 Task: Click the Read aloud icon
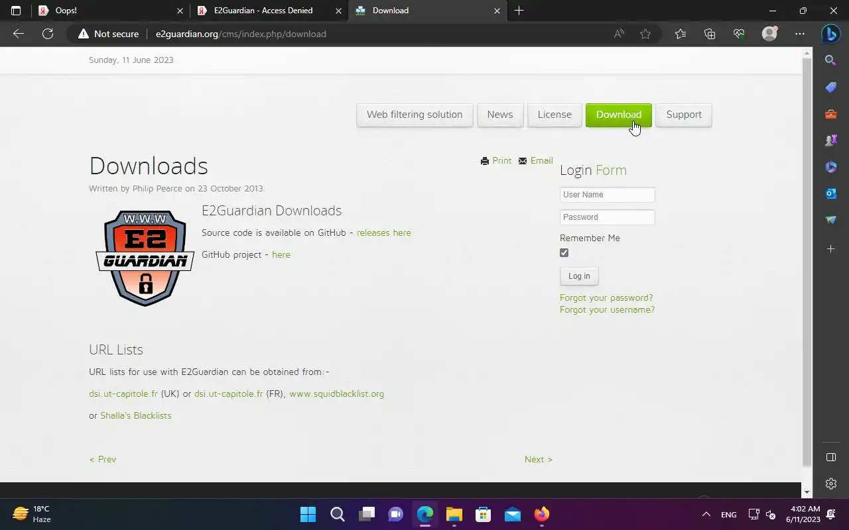[619, 34]
